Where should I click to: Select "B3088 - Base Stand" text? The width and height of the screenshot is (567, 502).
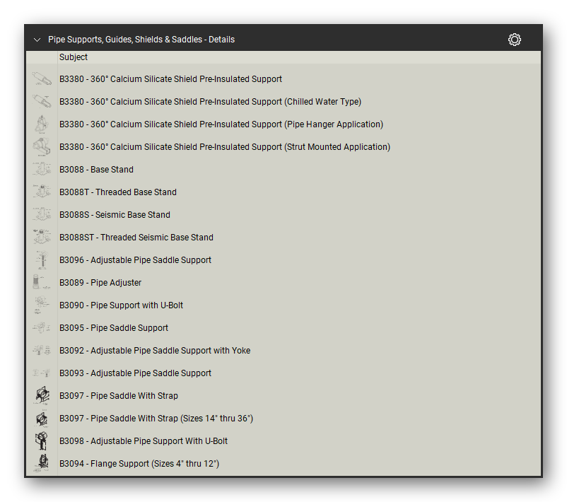96,169
